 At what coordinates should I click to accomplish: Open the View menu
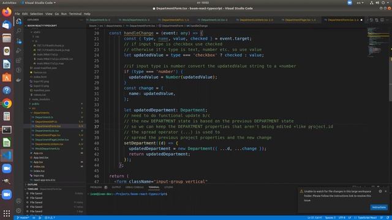tap(49, 13)
